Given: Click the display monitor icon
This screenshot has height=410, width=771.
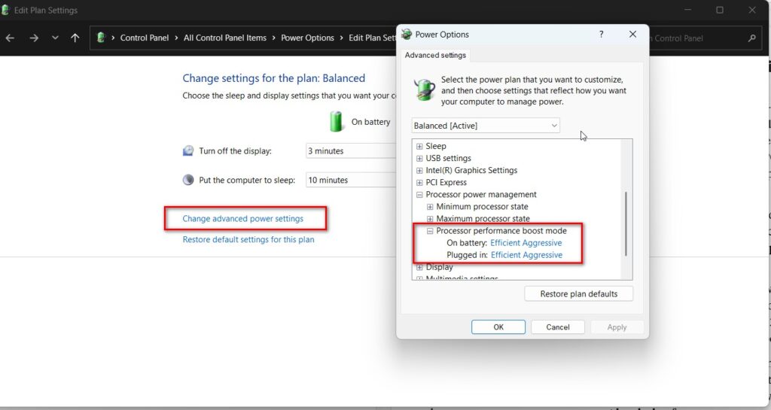Looking at the screenshot, I should click(x=187, y=150).
